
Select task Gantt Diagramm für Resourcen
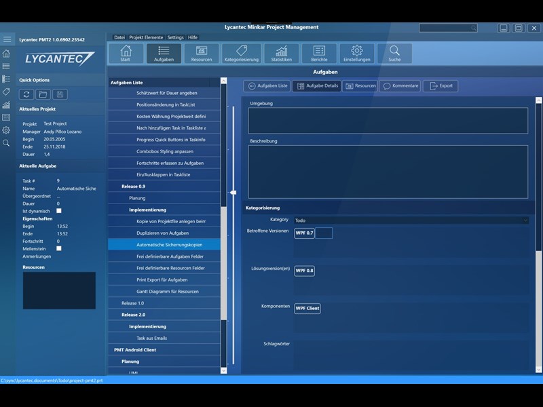[164, 292]
